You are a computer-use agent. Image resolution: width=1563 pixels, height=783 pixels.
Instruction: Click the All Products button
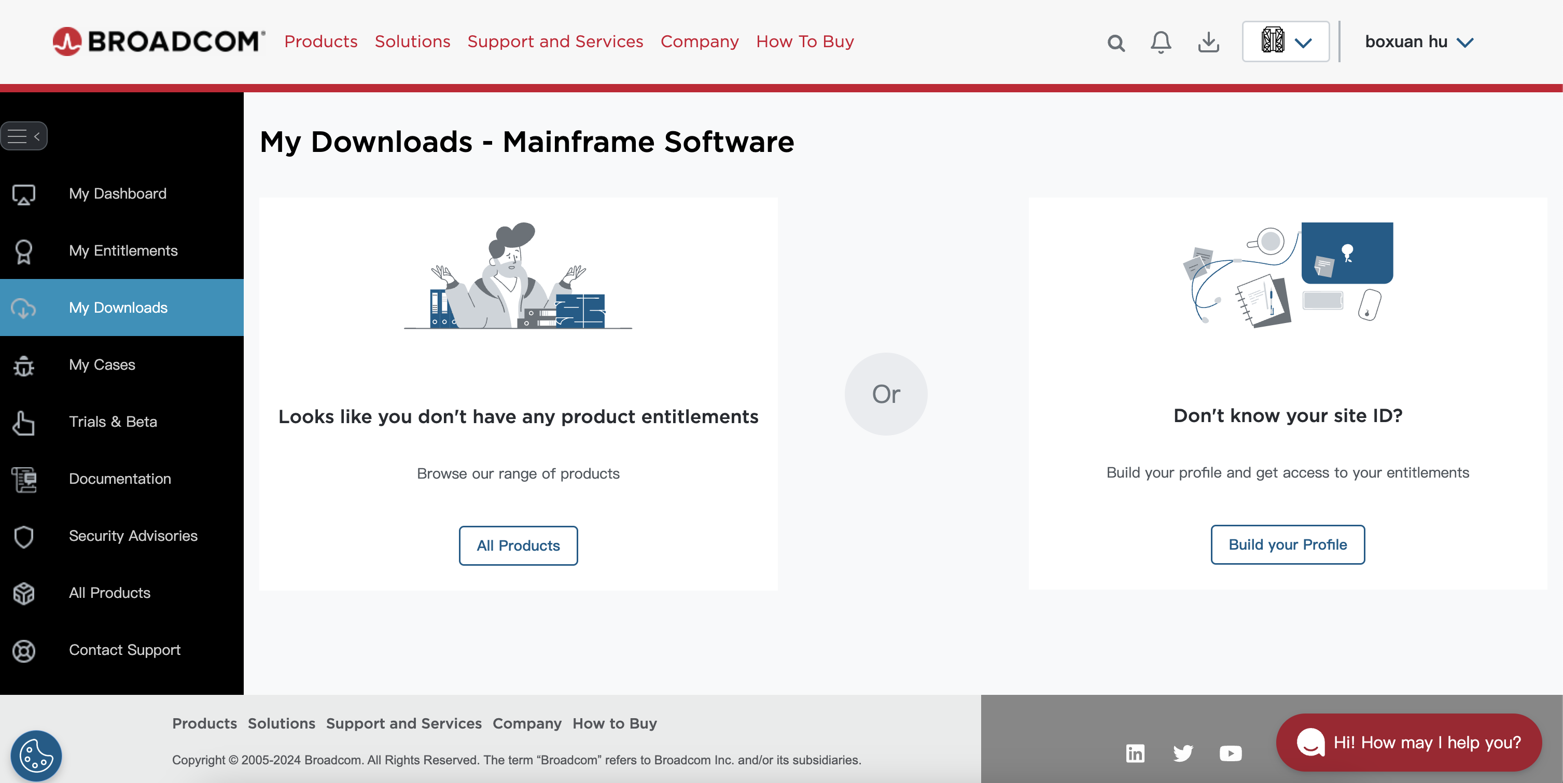(518, 546)
